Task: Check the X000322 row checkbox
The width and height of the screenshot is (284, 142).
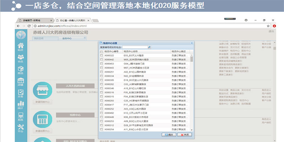Action: click(102, 55)
